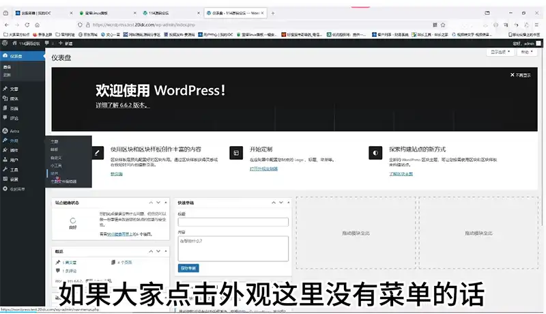Click the WordPress logo in admin bar
The image size is (546, 314).
(x=5, y=43)
